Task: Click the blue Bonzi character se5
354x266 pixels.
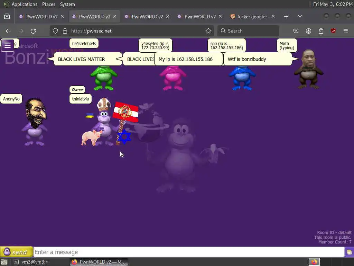Action: pyautogui.click(x=242, y=78)
